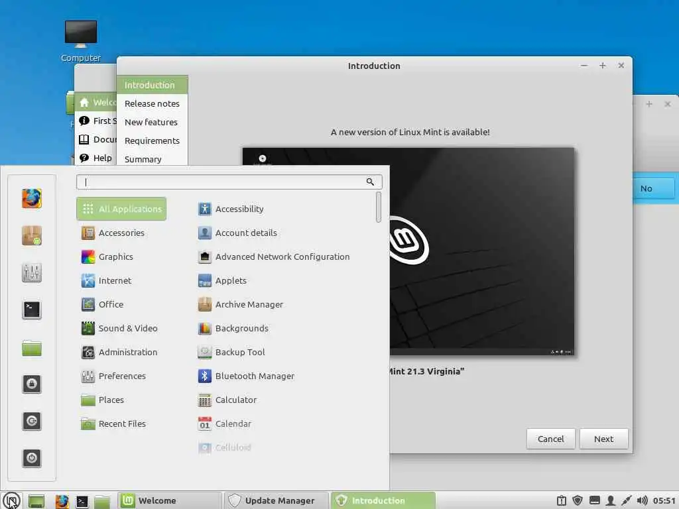Switch to Update Manager in taskbar

pos(277,501)
